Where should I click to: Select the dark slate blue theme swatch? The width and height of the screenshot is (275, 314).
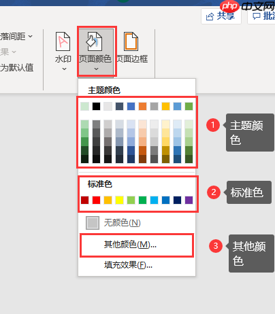click(x=119, y=106)
